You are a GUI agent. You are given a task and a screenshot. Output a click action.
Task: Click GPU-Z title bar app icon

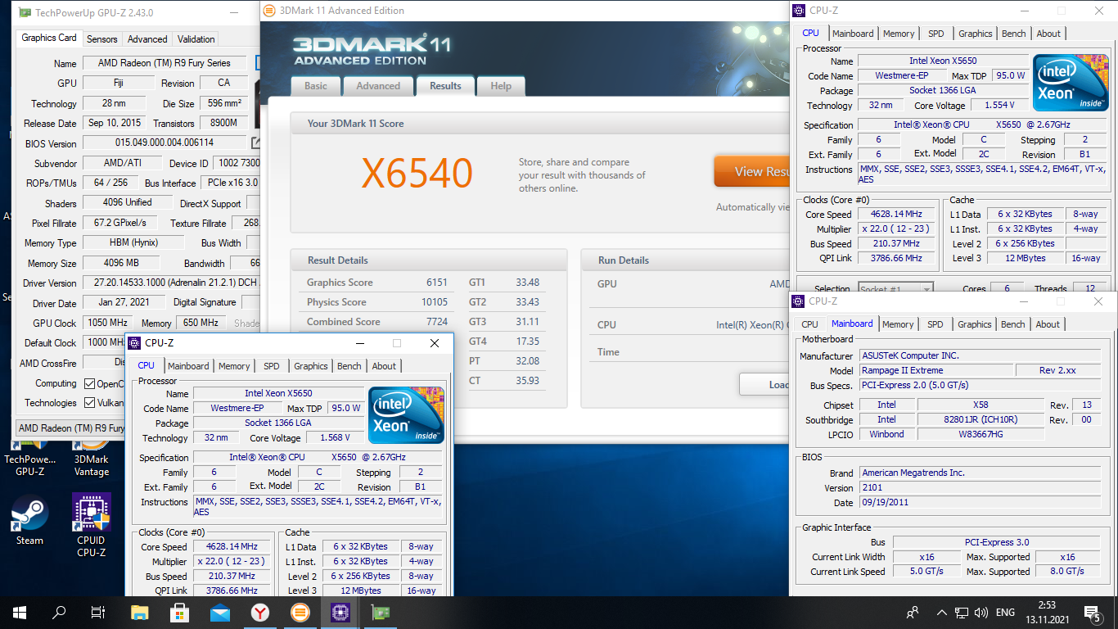[25, 12]
